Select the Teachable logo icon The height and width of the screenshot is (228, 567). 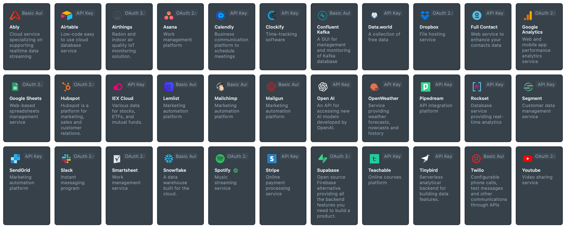point(374,159)
